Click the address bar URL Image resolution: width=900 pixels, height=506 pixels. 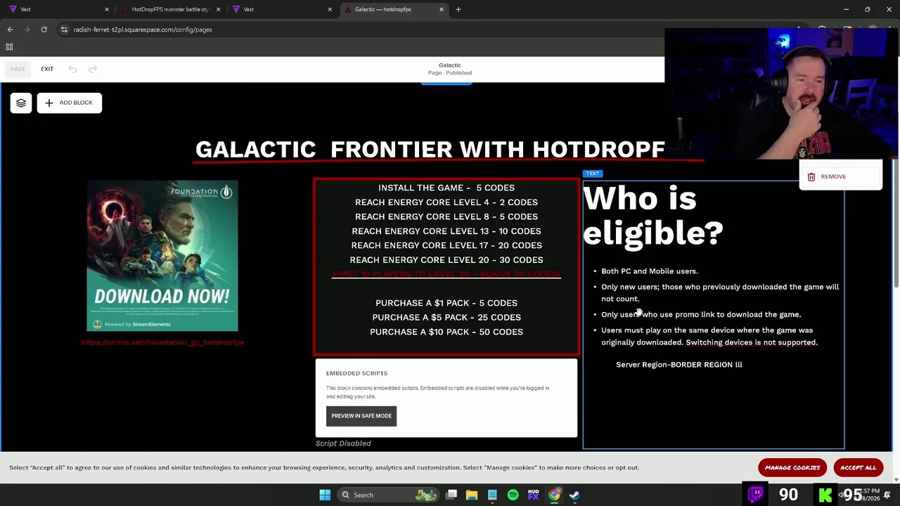(x=143, y=30)
